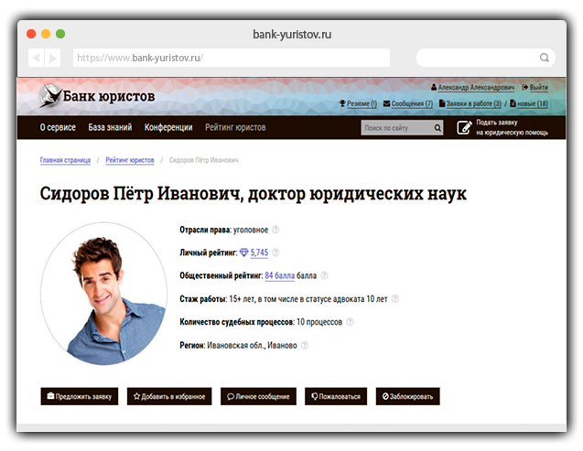Click the Пожаловаться button
Image resolution: width=583 pixels, height=451 pixels.
click(336, 396)
